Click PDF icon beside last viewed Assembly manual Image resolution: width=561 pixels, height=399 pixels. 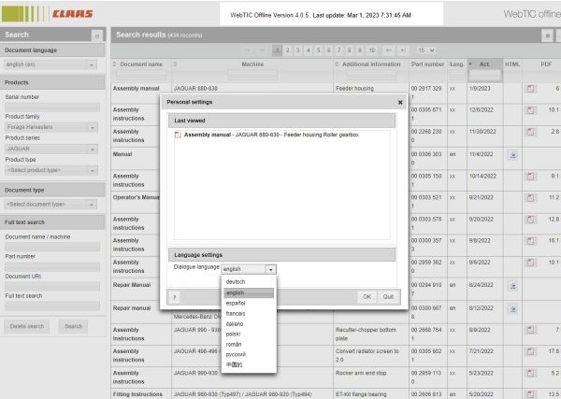click(178, 135)
